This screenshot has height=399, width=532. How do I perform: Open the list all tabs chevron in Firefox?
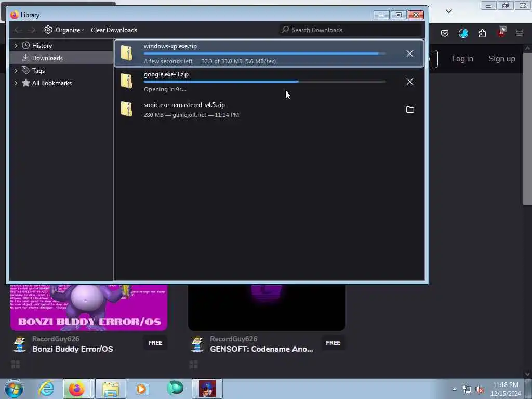(x=448, y=11)
